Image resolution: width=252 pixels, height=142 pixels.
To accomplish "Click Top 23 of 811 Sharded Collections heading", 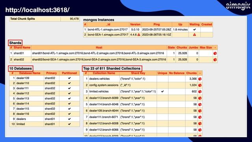I will 112,68.
